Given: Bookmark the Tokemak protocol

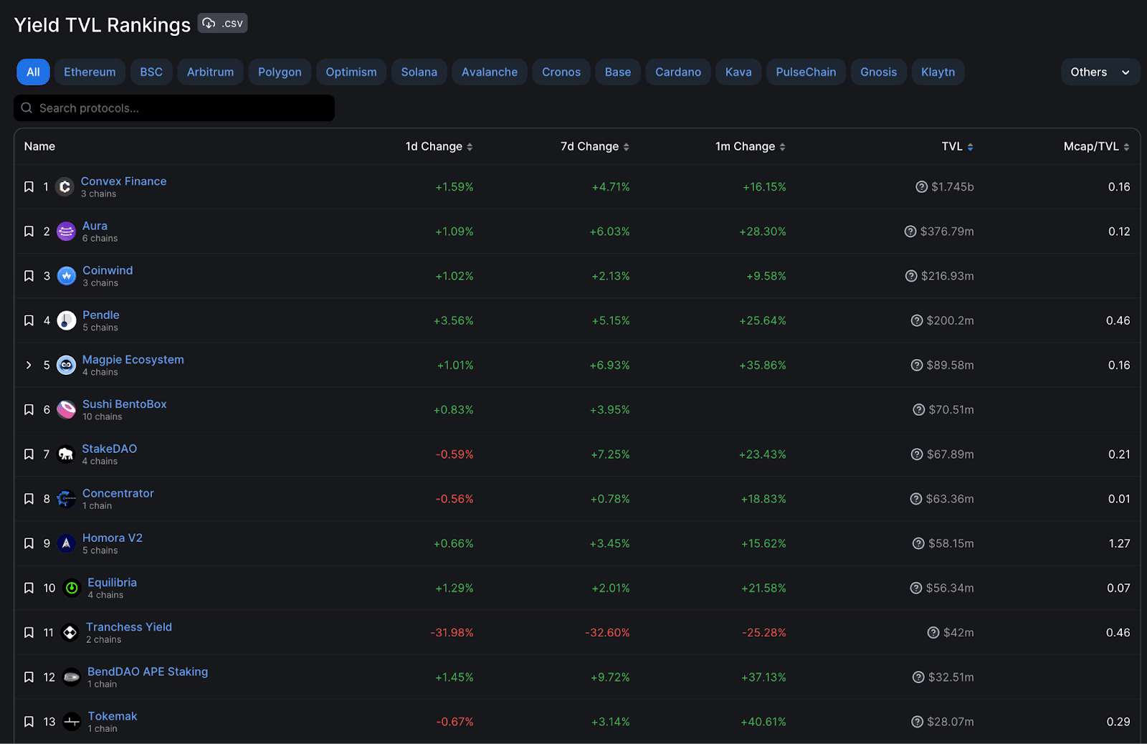Looking at the screenshot, I should (x=29, y=722).
